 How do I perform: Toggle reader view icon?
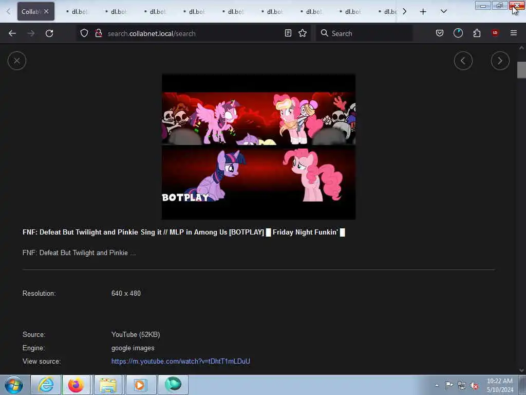[x=288, y=33]
